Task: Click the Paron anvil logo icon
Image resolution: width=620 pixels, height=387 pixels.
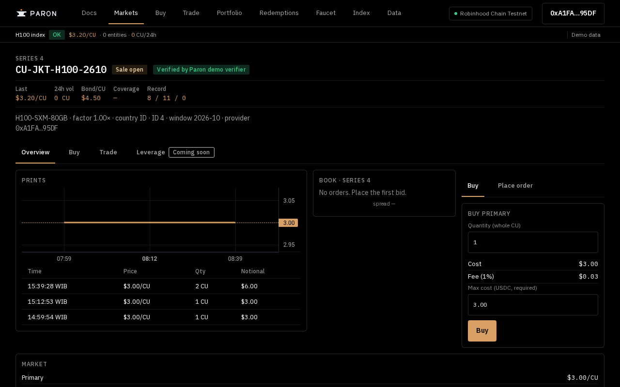Action: 21,13
